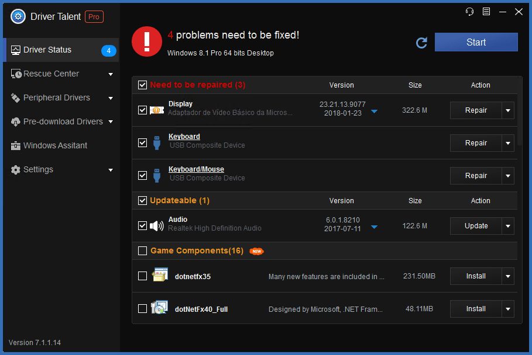Uncheck the Keyboard driver checkbox
This screenshot has width=532, height=355.
[x=142, y=143]
